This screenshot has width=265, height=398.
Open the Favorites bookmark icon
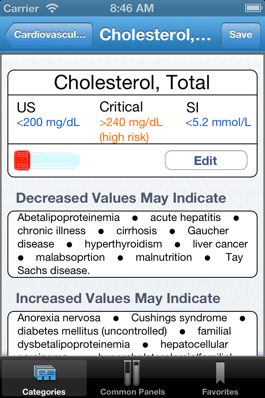click(x=220, y=373)
